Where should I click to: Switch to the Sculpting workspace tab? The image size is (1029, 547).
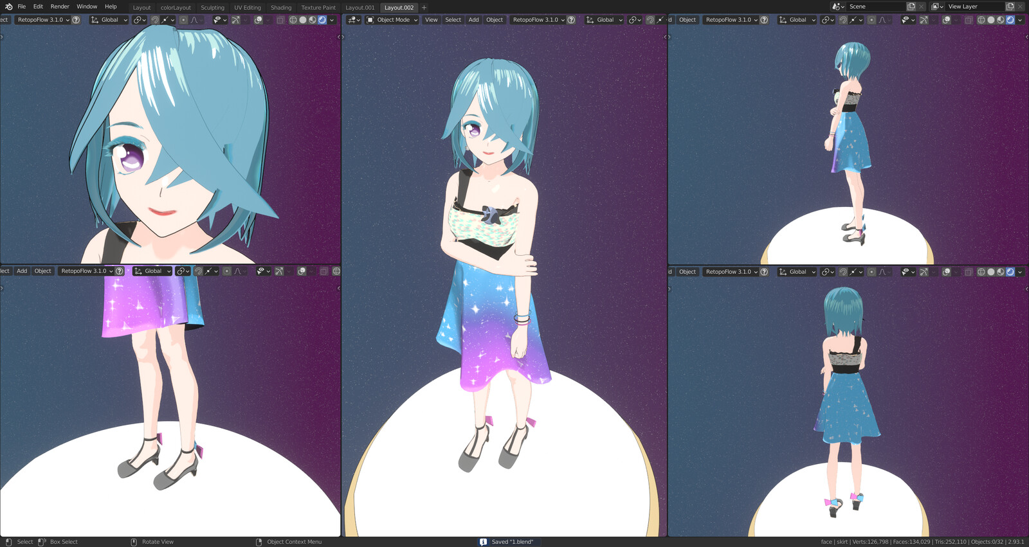212,8
